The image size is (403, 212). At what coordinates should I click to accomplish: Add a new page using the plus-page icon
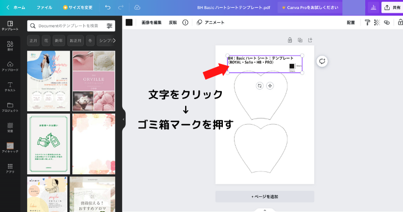tap(310, 40)
